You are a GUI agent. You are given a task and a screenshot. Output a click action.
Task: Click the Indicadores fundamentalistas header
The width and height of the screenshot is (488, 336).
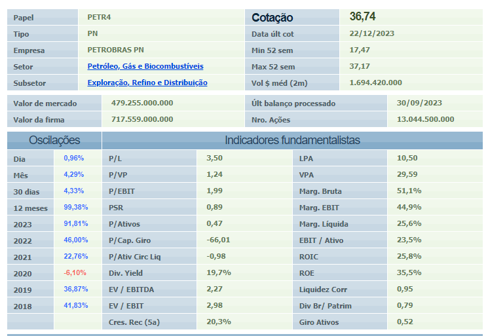pyautogui.click(x=292, y=140)
